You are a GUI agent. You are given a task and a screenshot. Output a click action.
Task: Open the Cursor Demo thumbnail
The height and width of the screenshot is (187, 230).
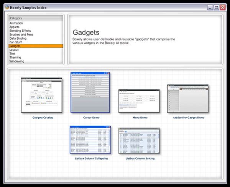point(90,92)
